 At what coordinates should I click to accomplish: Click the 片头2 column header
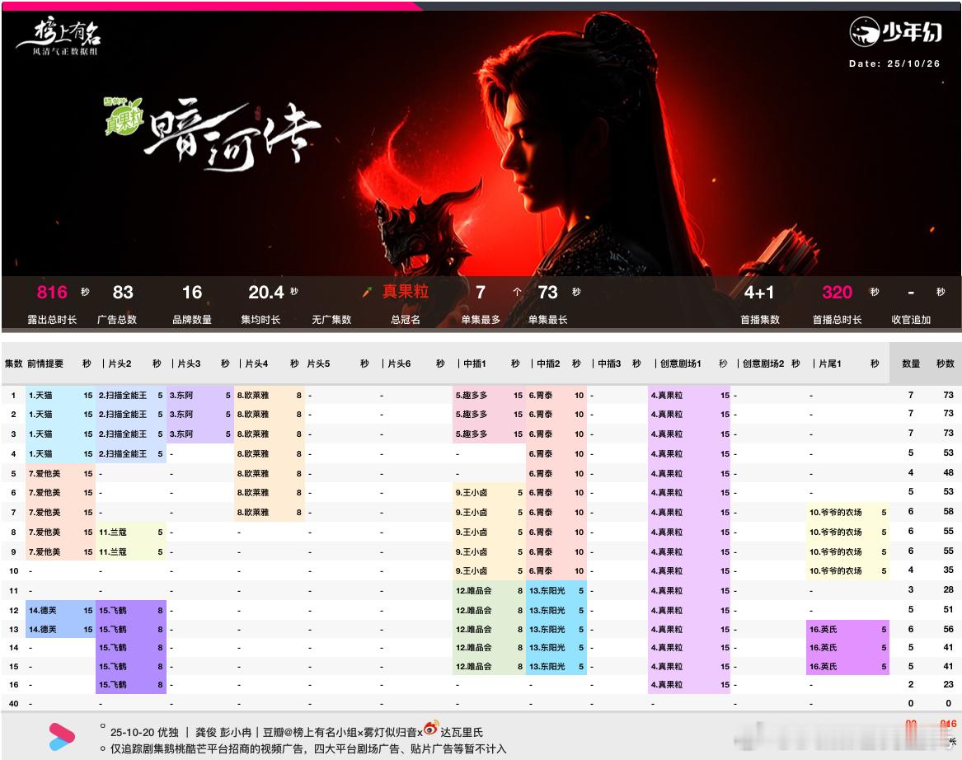click(120, 364)
